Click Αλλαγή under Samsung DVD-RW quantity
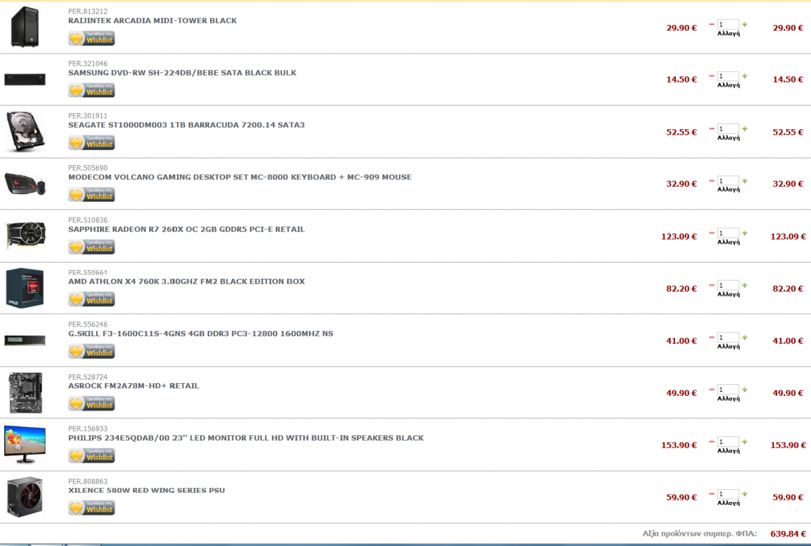 click(x=729, y=85)
